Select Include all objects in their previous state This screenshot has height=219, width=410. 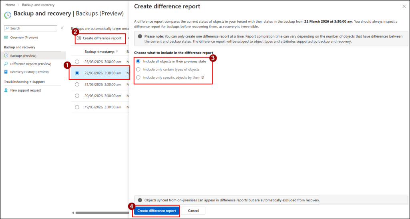point(139,61)
